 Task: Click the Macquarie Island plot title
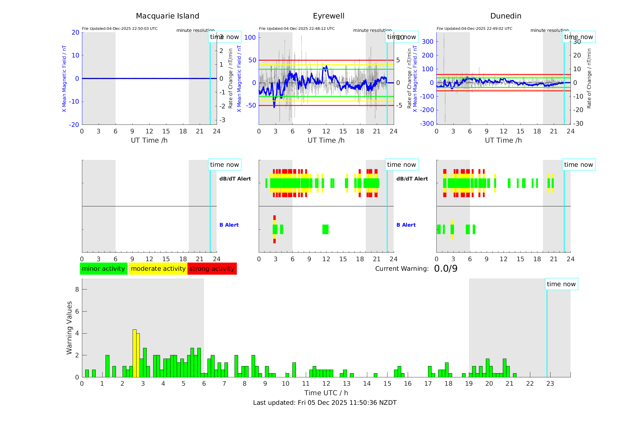point(168,16)
